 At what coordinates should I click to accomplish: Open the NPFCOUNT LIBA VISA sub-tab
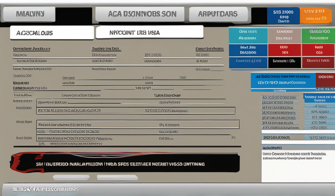point(150,33)
